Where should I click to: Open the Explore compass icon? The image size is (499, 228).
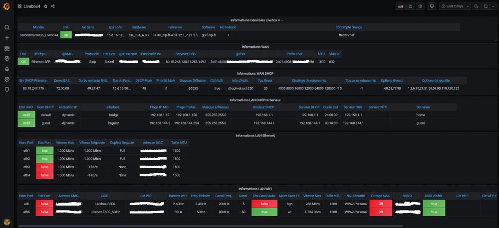click(x=6, y=58)
